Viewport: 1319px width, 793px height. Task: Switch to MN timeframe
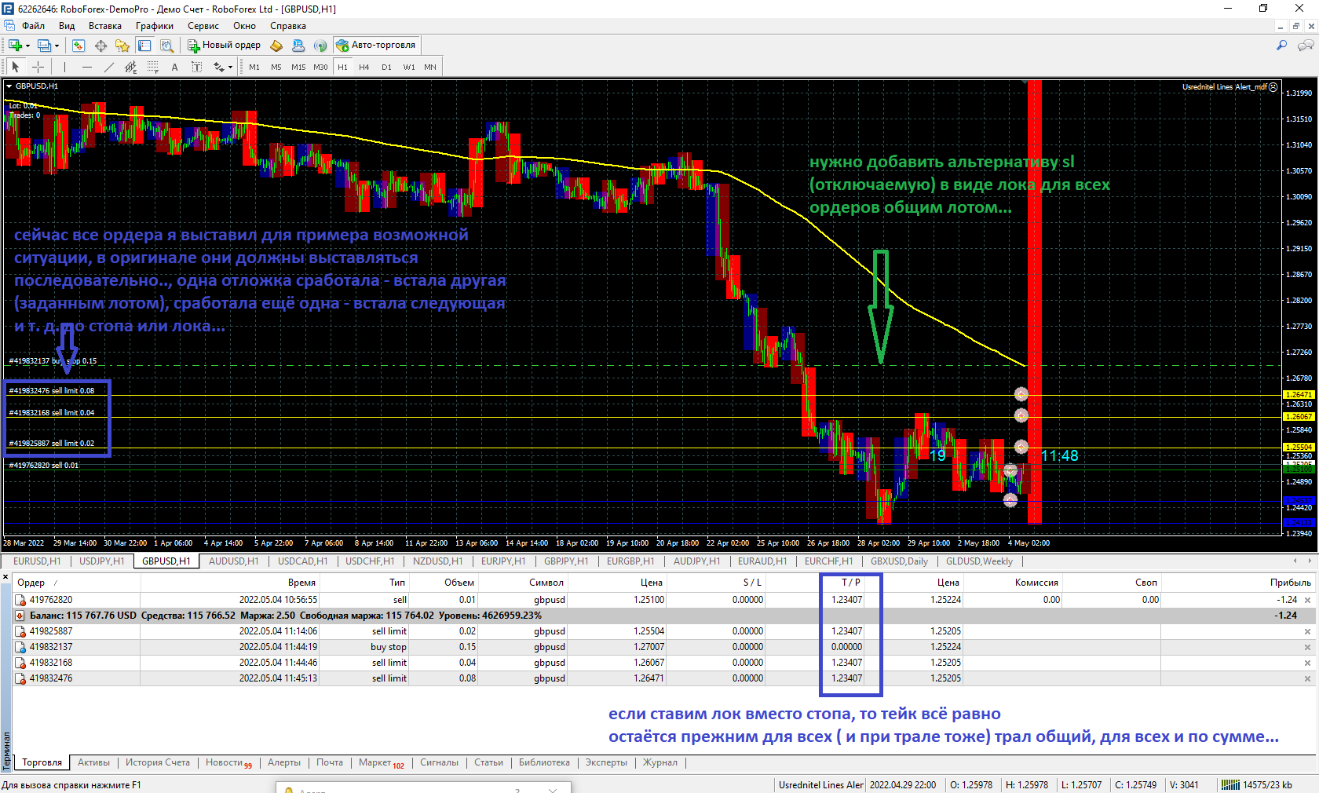430,67
